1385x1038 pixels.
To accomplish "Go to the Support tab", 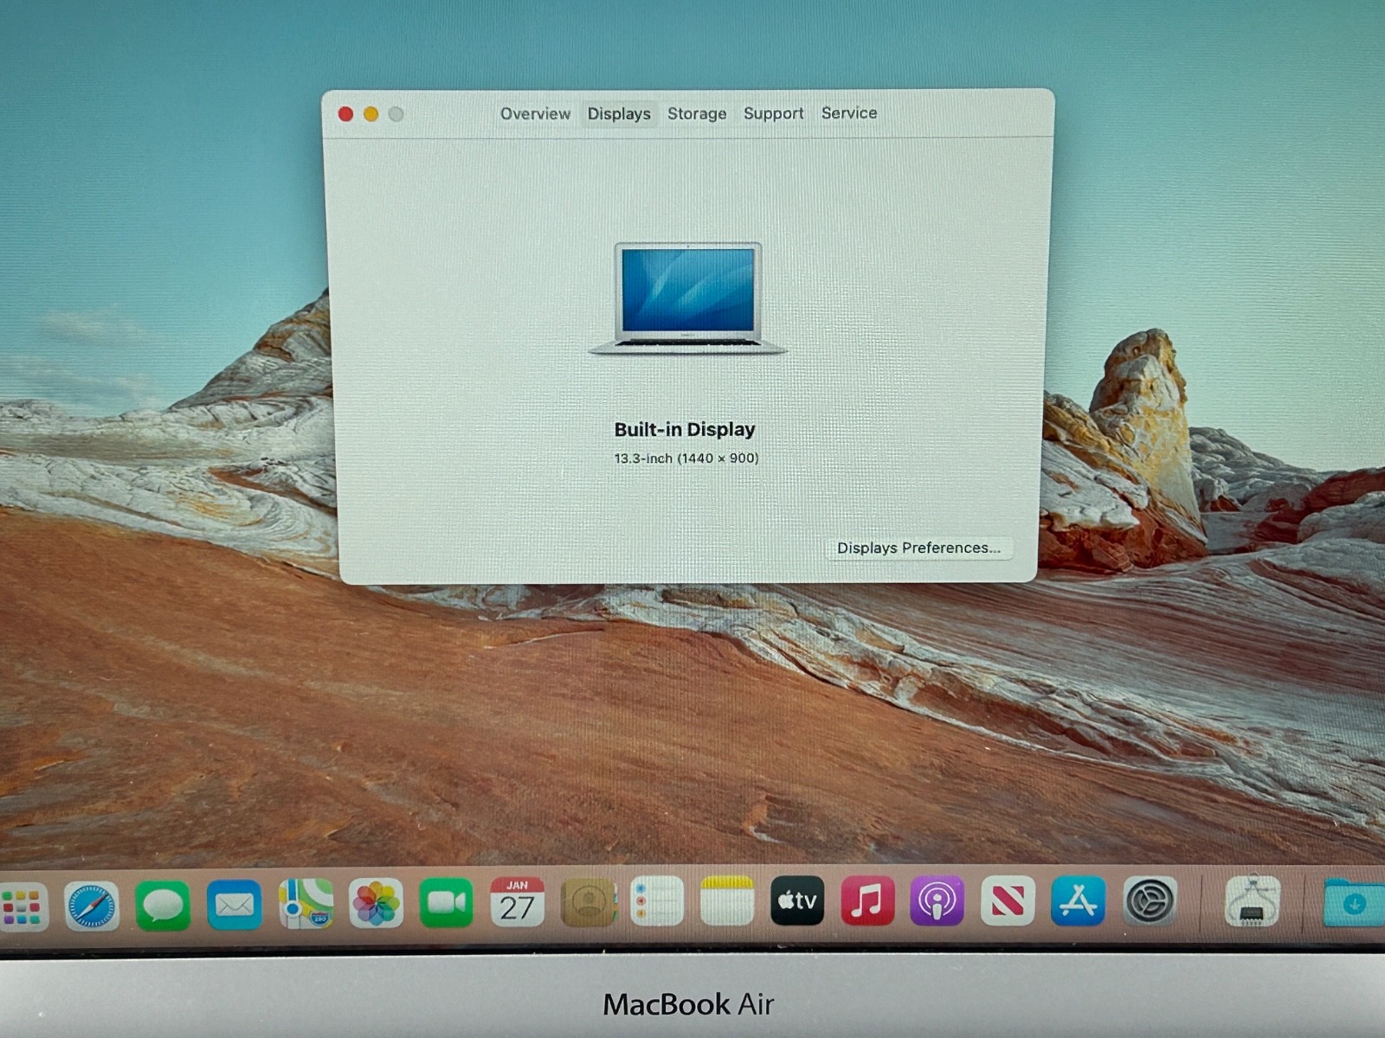I will tap(773, 113).
